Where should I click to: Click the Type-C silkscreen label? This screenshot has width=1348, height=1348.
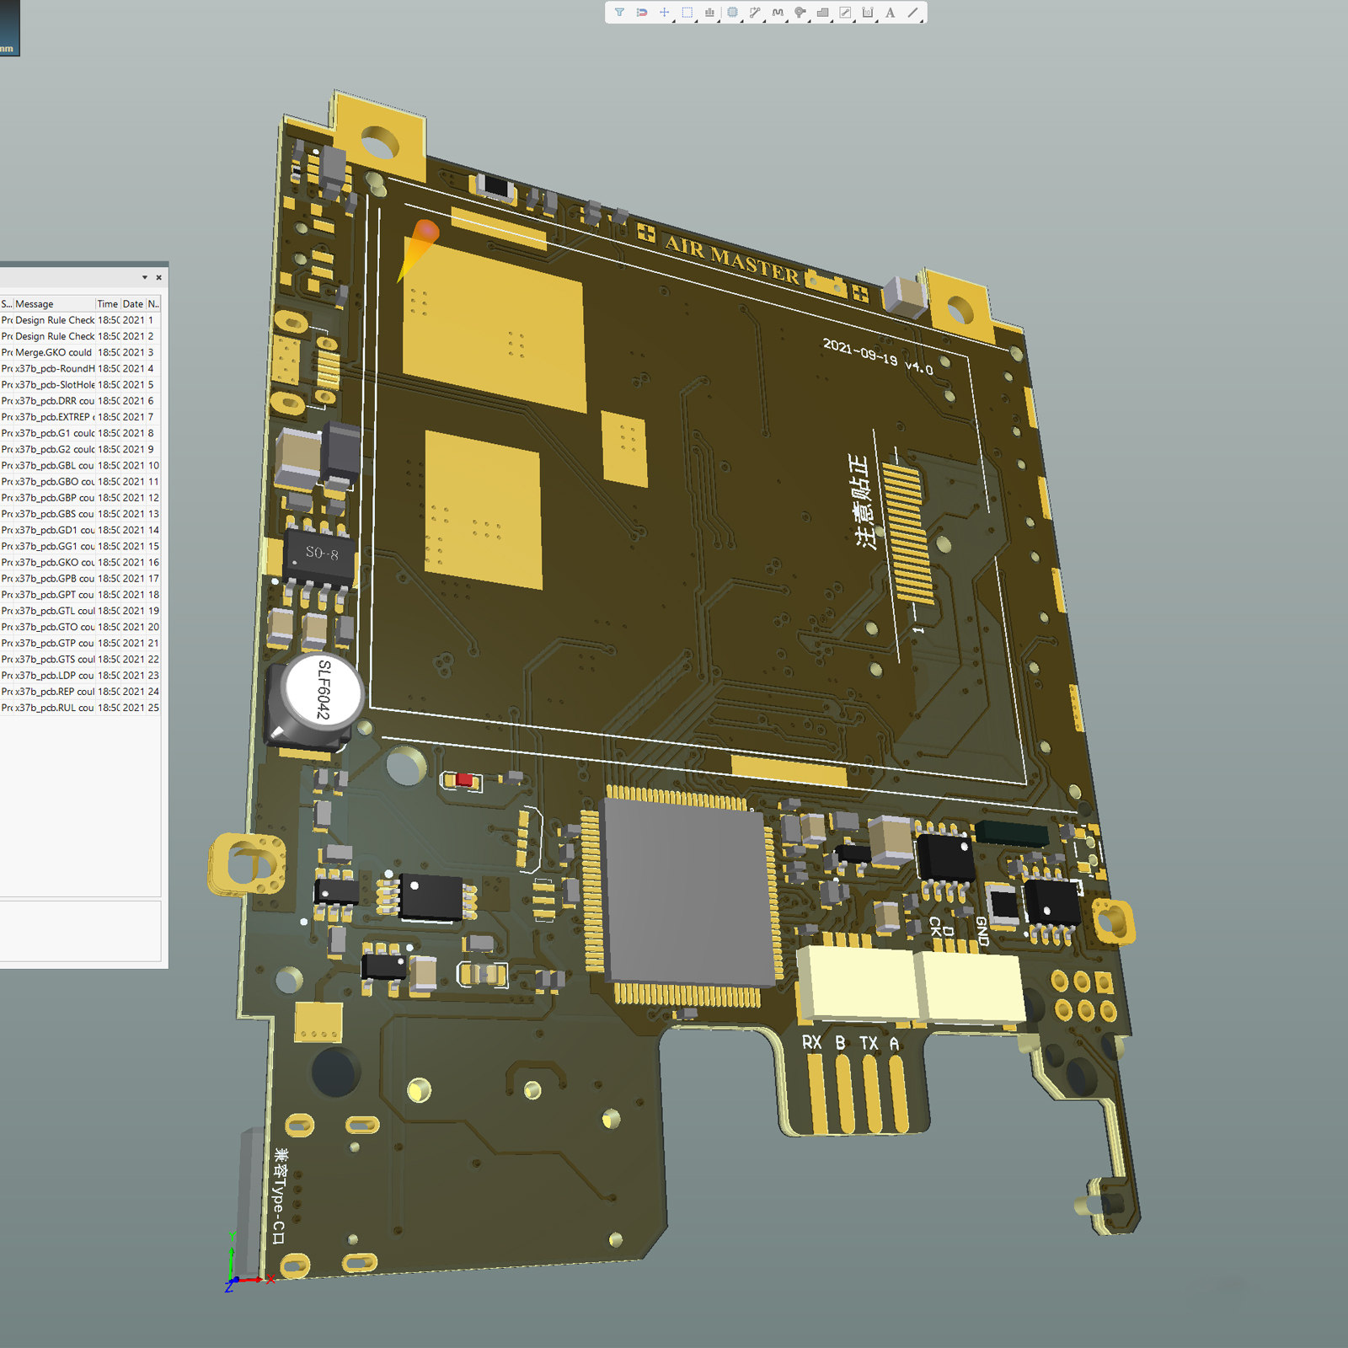[280, 1196]
